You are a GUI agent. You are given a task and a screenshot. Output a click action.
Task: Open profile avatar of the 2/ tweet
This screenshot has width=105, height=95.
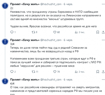pyautogui.click(x=5, y=6)
